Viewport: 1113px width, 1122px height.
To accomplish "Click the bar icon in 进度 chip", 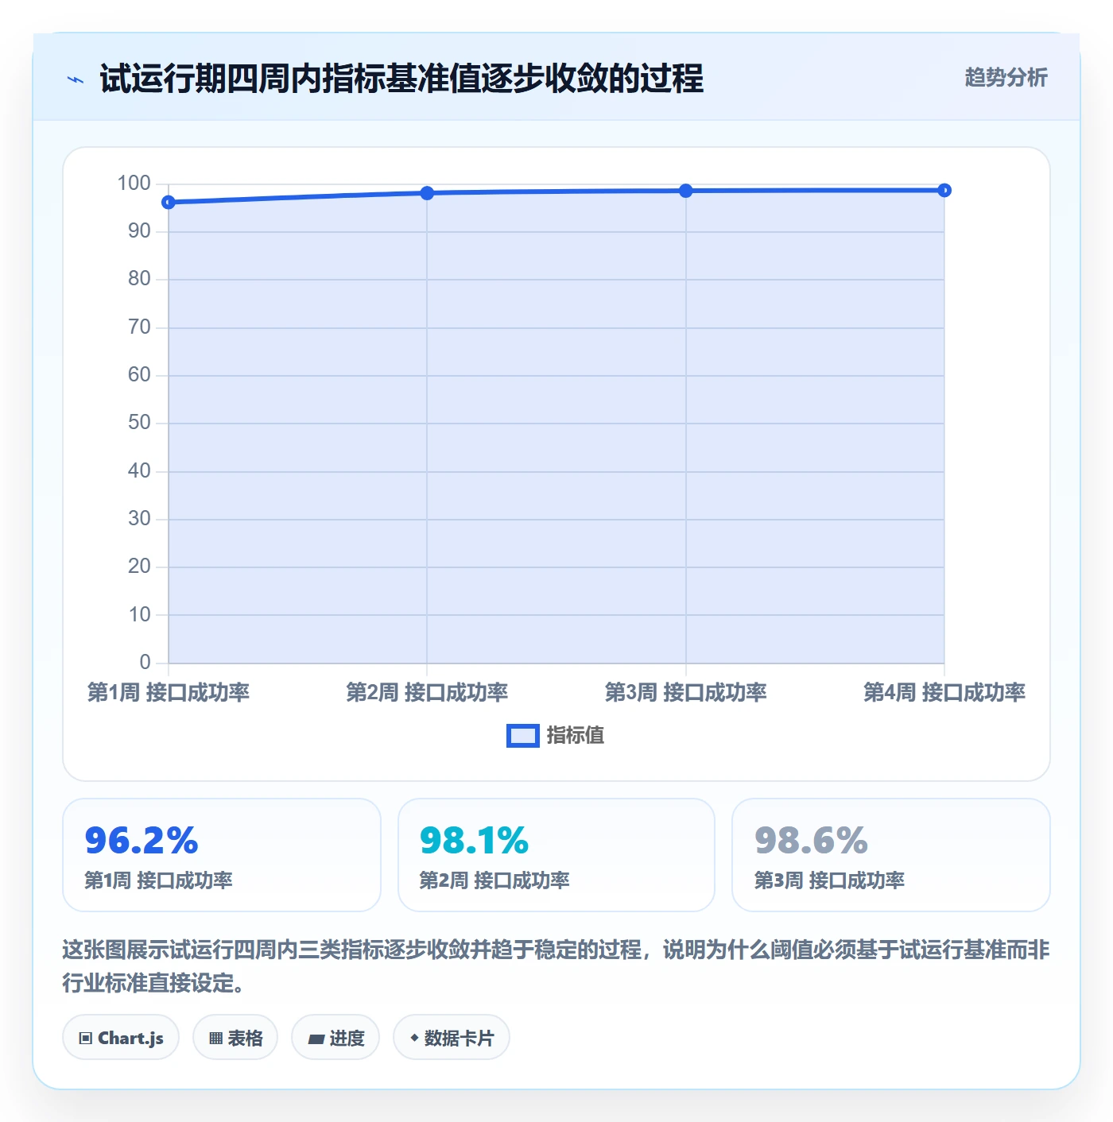I will point(316,1039).
